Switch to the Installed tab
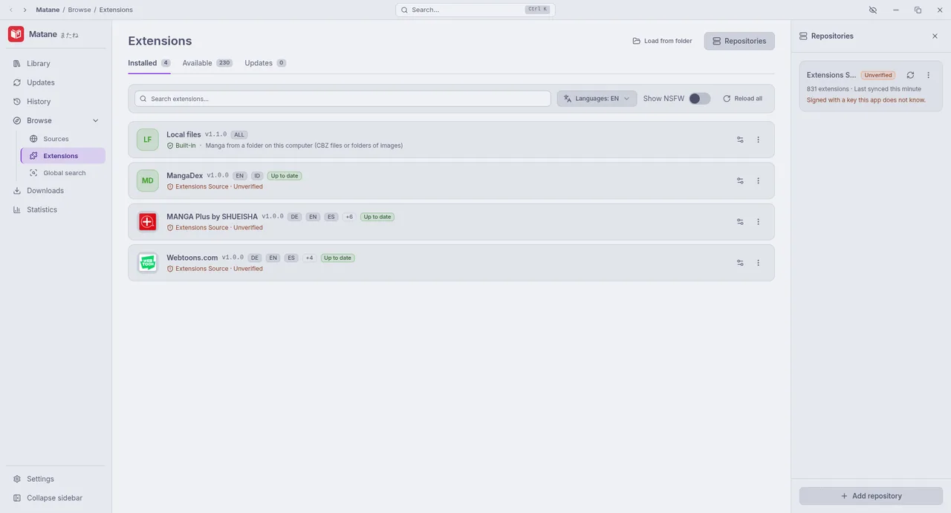This screenshot has width=951, height=513. tap(149, 63)
